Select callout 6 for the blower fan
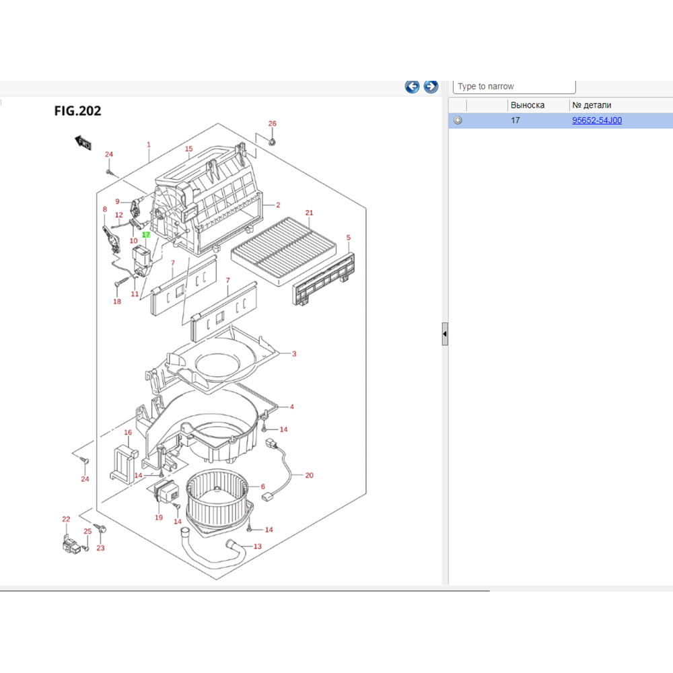The height and width of the screenshot is (673, 673). click(x=262, y=487)
